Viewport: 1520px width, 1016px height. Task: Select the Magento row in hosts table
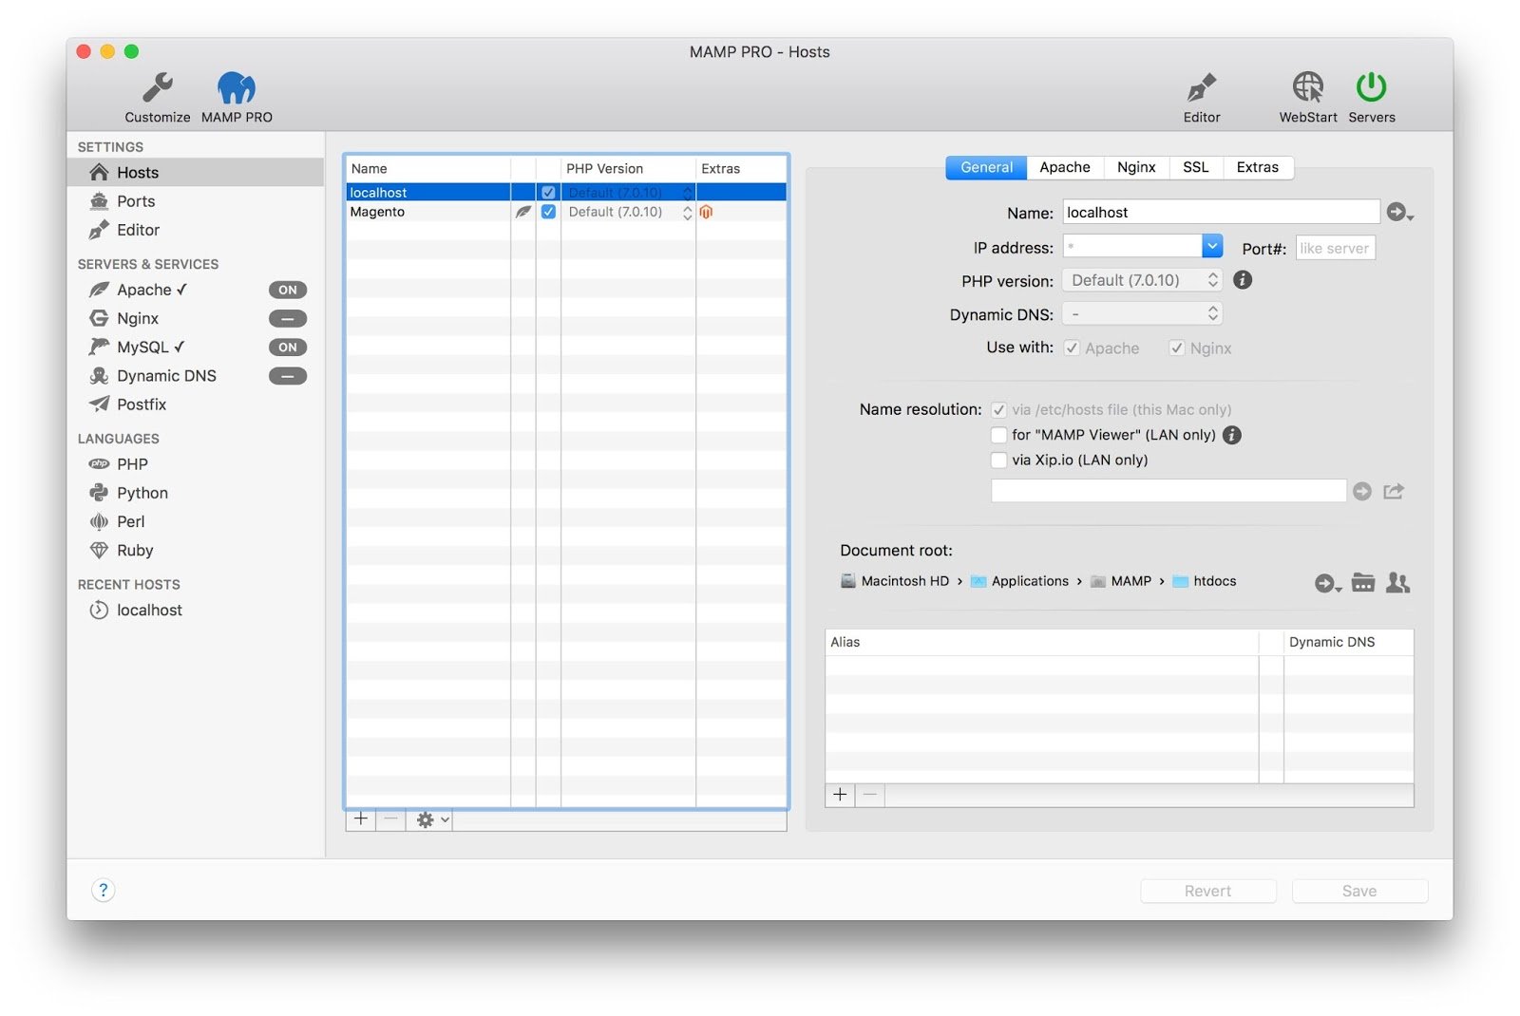pyautogui.click(x=566, y=212)
